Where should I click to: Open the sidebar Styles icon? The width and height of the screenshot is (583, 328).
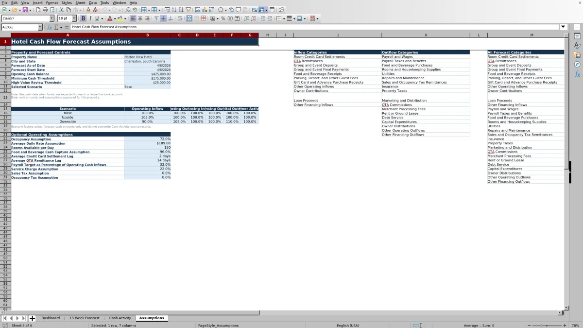[x=577, y=45]
